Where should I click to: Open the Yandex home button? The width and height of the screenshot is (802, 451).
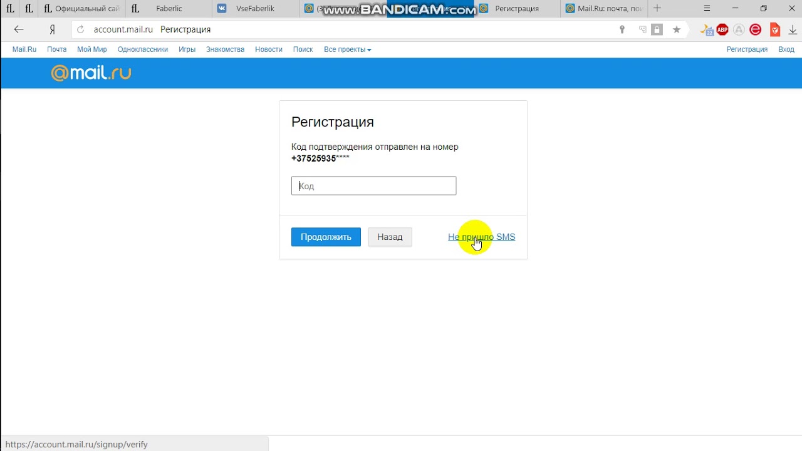click(53, 29)
